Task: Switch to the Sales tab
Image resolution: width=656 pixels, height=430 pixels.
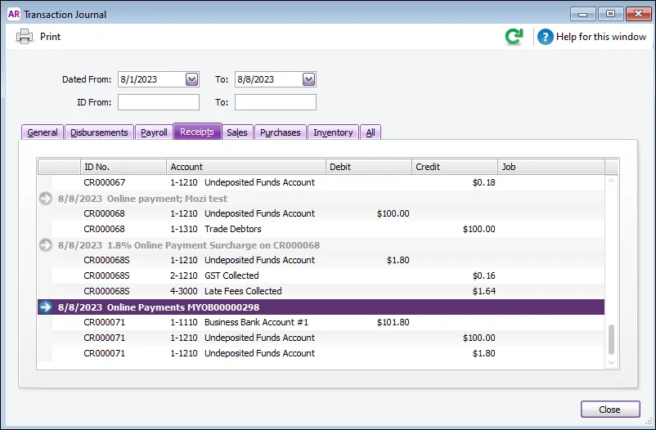Action: click(x=237, y=132)
